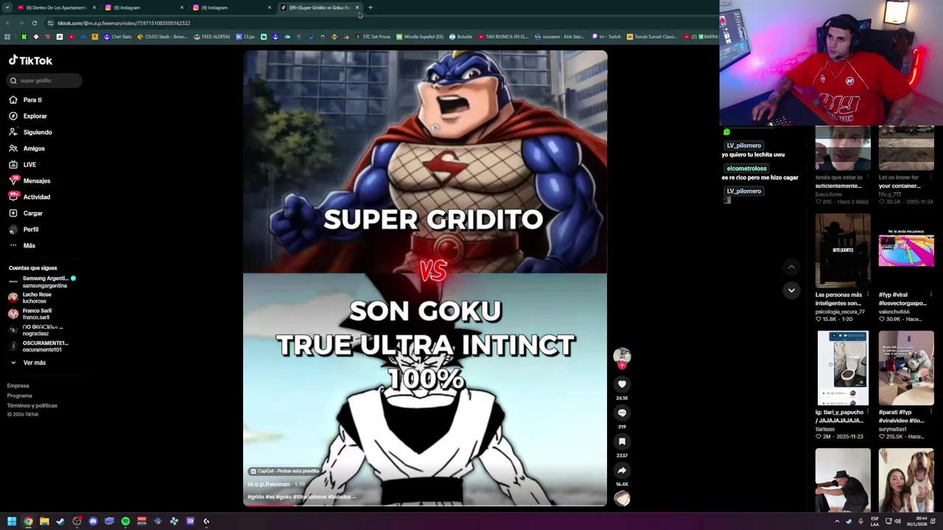Open man in black hat video thumbnail
The width and height of the screenshot is (943, 530).
pyautogui.click(x=843, y=480)
